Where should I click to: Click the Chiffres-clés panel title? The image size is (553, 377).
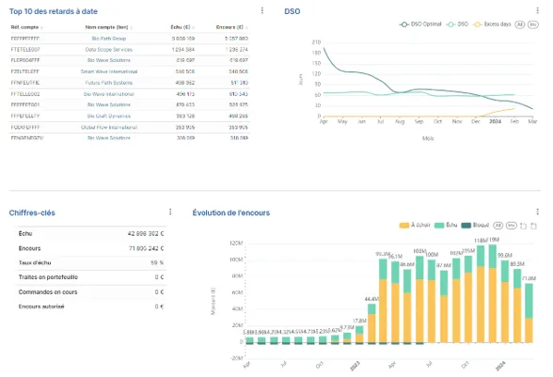32,212
